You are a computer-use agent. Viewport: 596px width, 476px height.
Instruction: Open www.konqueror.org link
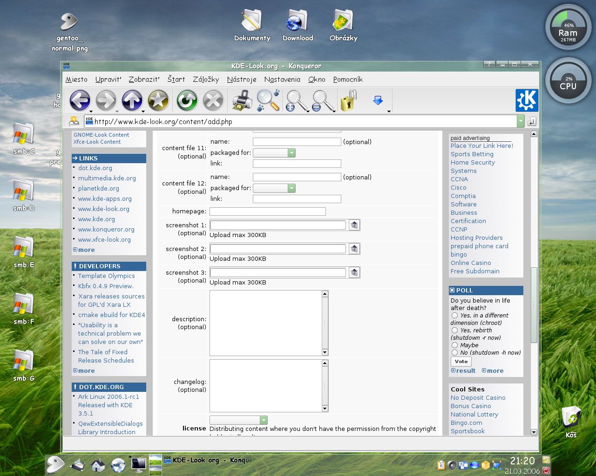click(106, 230)
